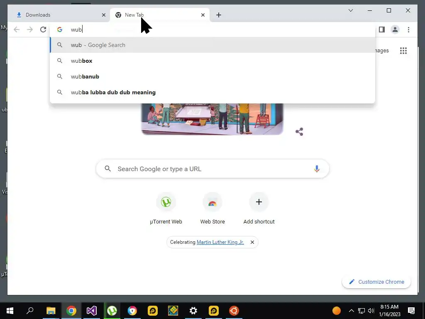Open the Chrome profile avatar
Screen dimensions: 425x319
395,29
